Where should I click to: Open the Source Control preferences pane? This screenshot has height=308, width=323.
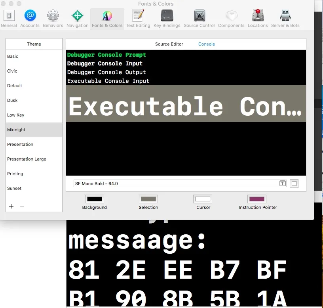[199, 19]
